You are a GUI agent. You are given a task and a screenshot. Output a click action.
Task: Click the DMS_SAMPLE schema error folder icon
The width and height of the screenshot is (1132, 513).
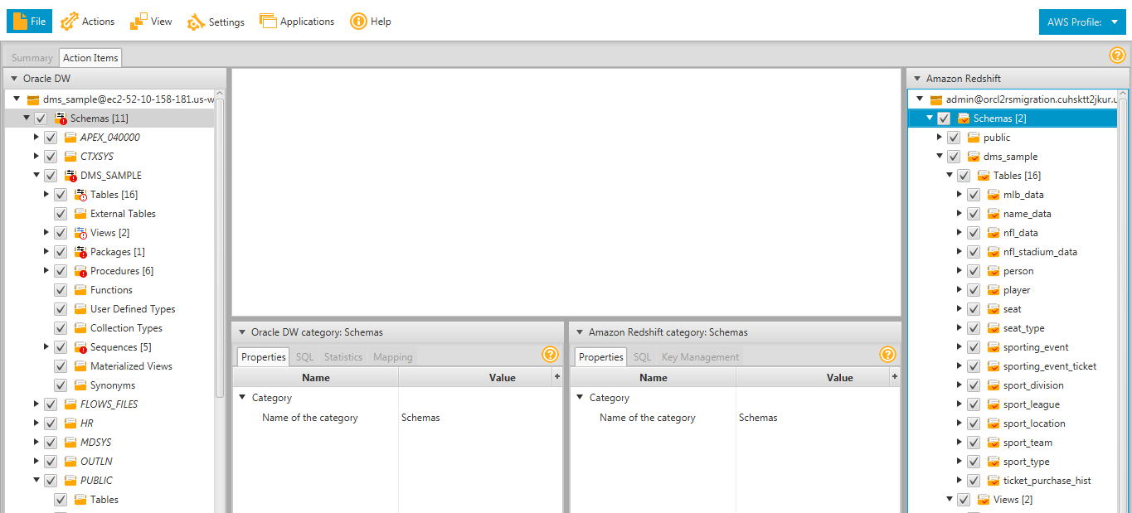(x=70, y=176)
